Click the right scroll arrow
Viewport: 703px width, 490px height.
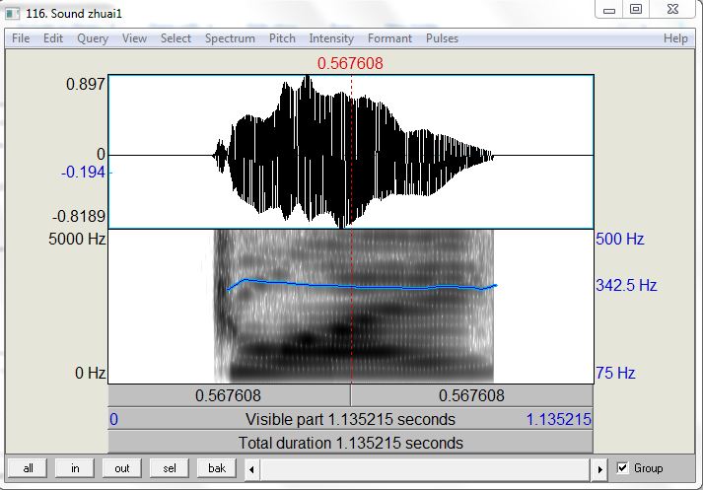tap(599, 469)
